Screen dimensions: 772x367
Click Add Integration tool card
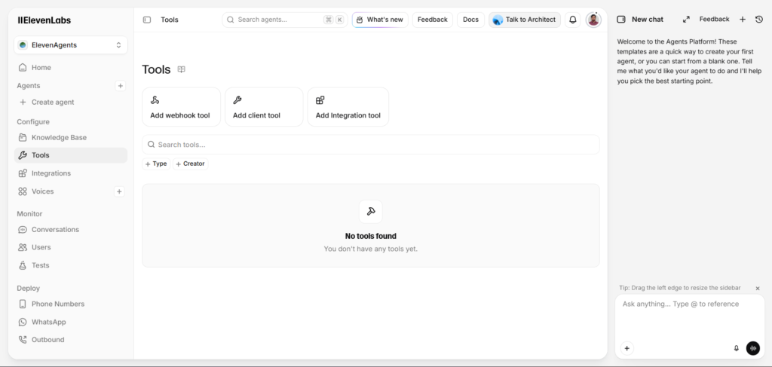tap(348, 107)
